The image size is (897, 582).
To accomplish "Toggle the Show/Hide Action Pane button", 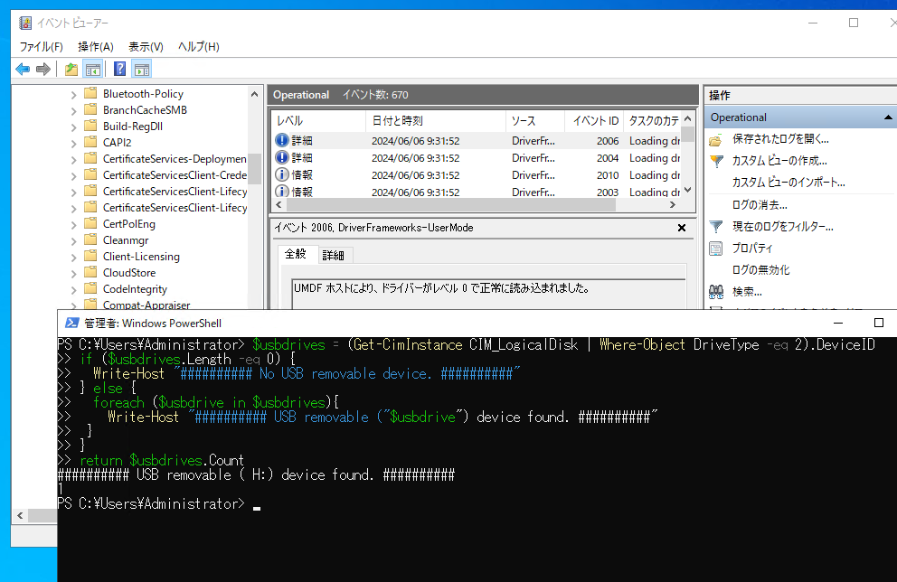I will pyautogui.click(x=142, y=70).
